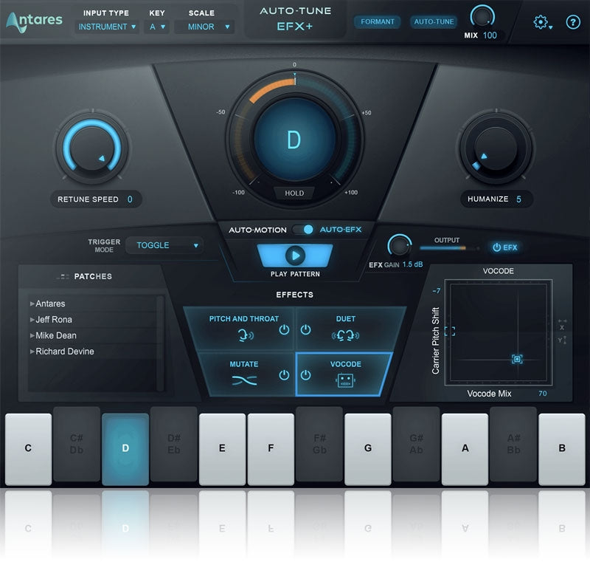
Task: Open the settings gear menu
Action: [x=542, y=22]
